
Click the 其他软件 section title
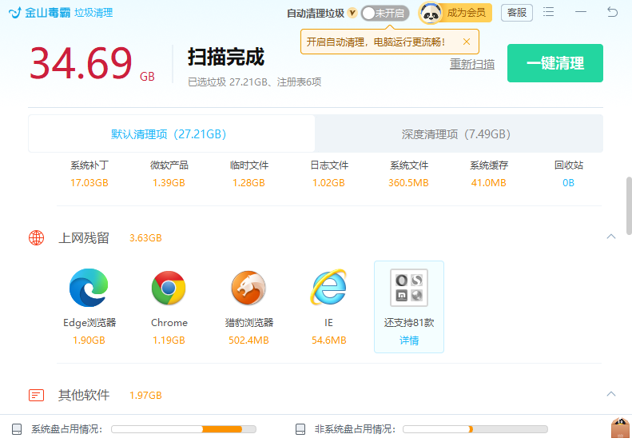pos(83,395)
